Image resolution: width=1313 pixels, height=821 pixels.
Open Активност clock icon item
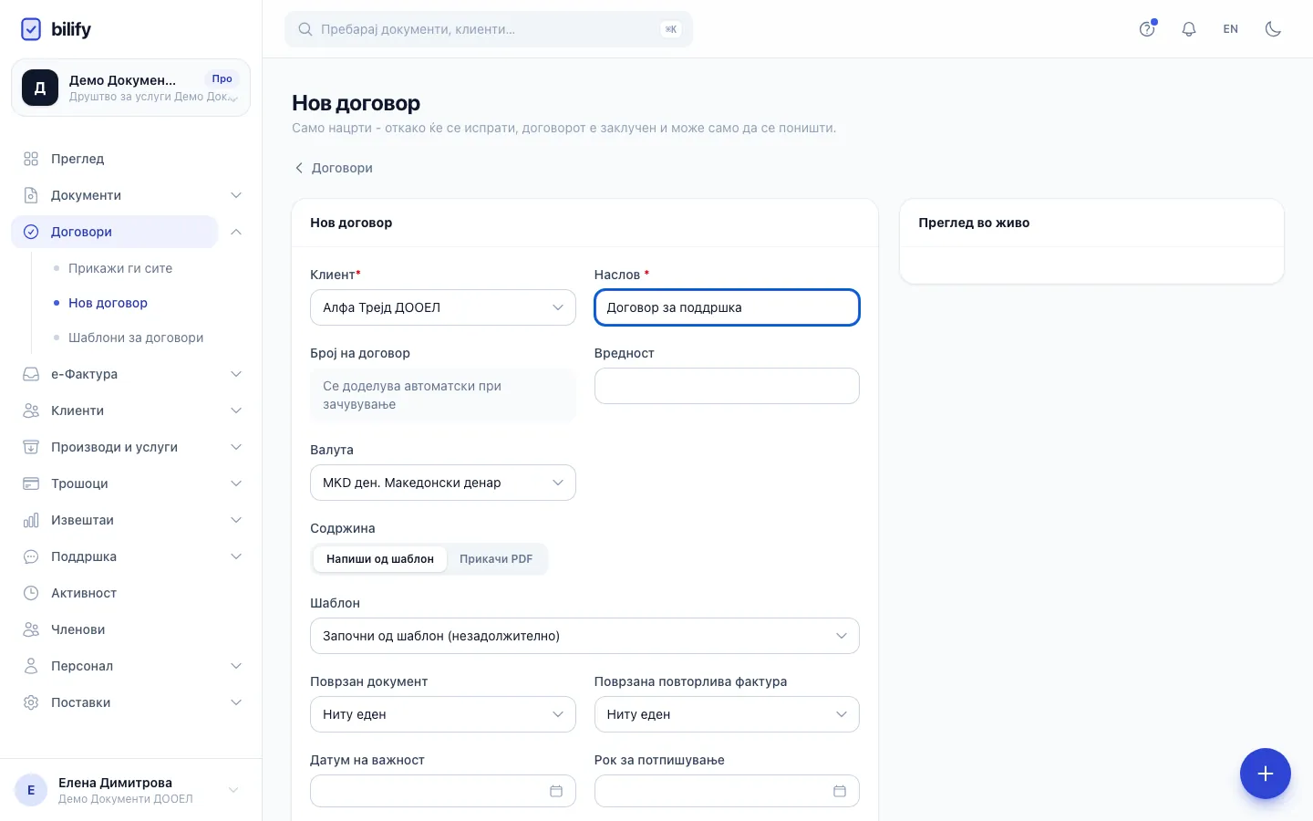tap(31, 593)
